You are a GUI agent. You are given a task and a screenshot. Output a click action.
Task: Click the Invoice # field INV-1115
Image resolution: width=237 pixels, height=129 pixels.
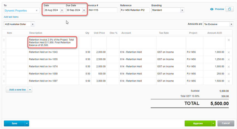[103, 10]
